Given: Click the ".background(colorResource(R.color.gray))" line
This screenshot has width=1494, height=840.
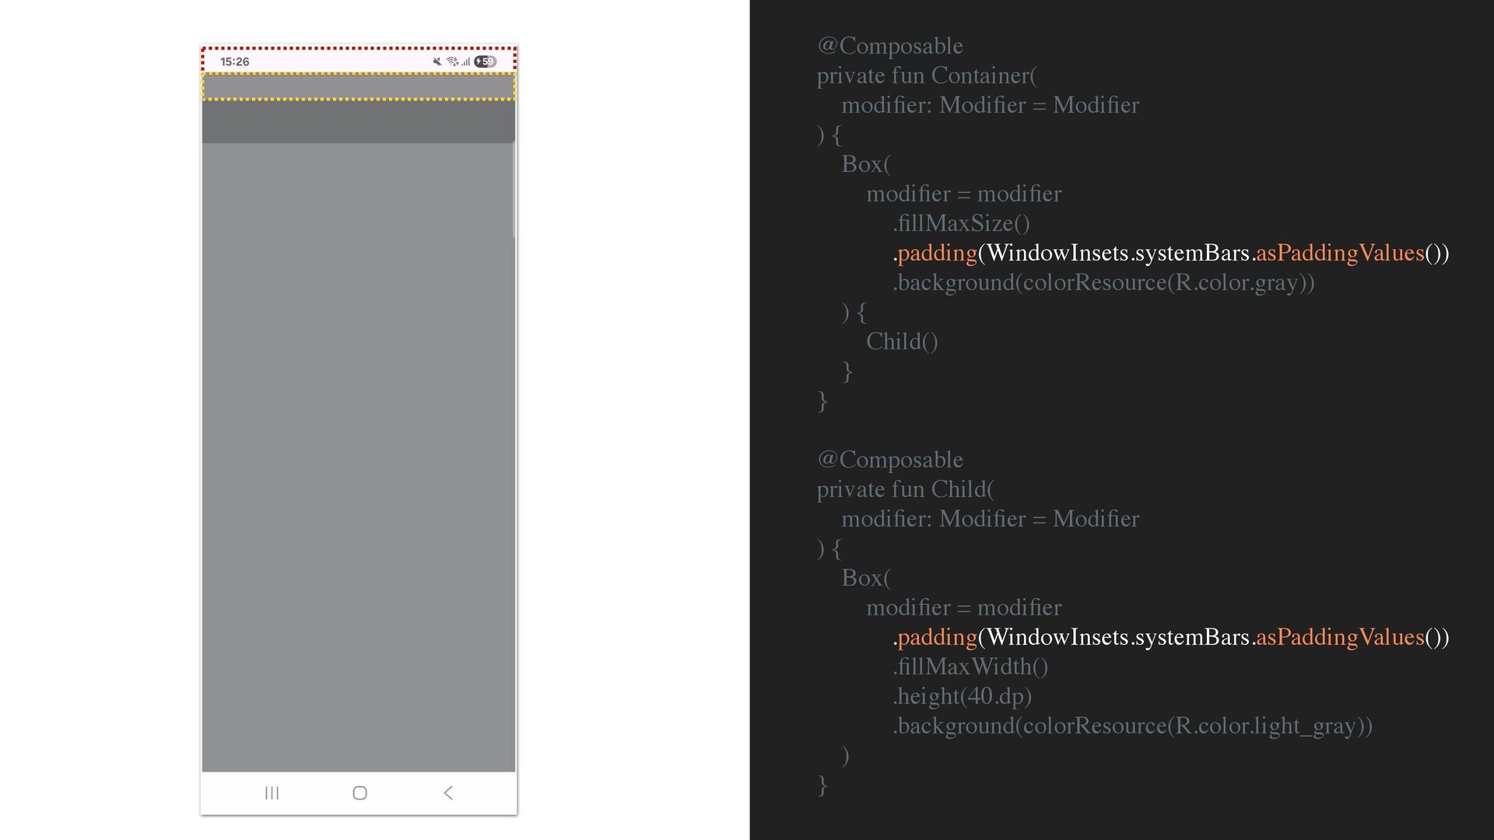Looking at the screenshot, I should click(1103, 282).
